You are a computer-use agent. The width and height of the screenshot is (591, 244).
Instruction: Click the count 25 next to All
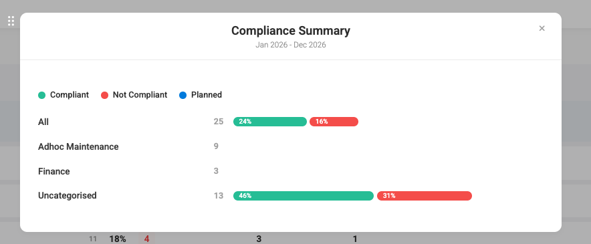point(219,122)
